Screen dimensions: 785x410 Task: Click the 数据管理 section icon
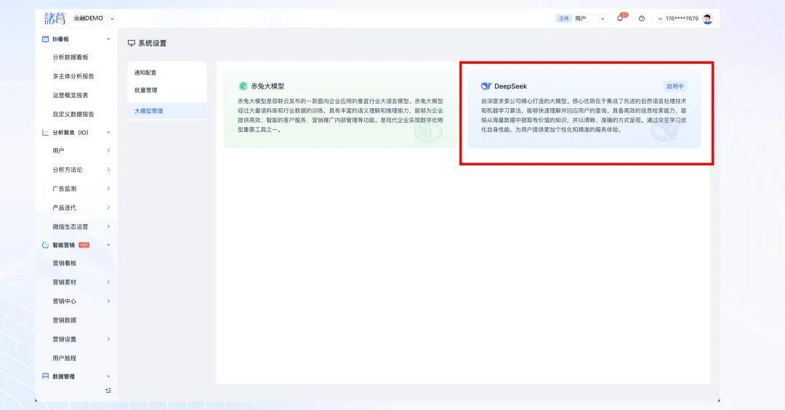click(x=46, y=376)
